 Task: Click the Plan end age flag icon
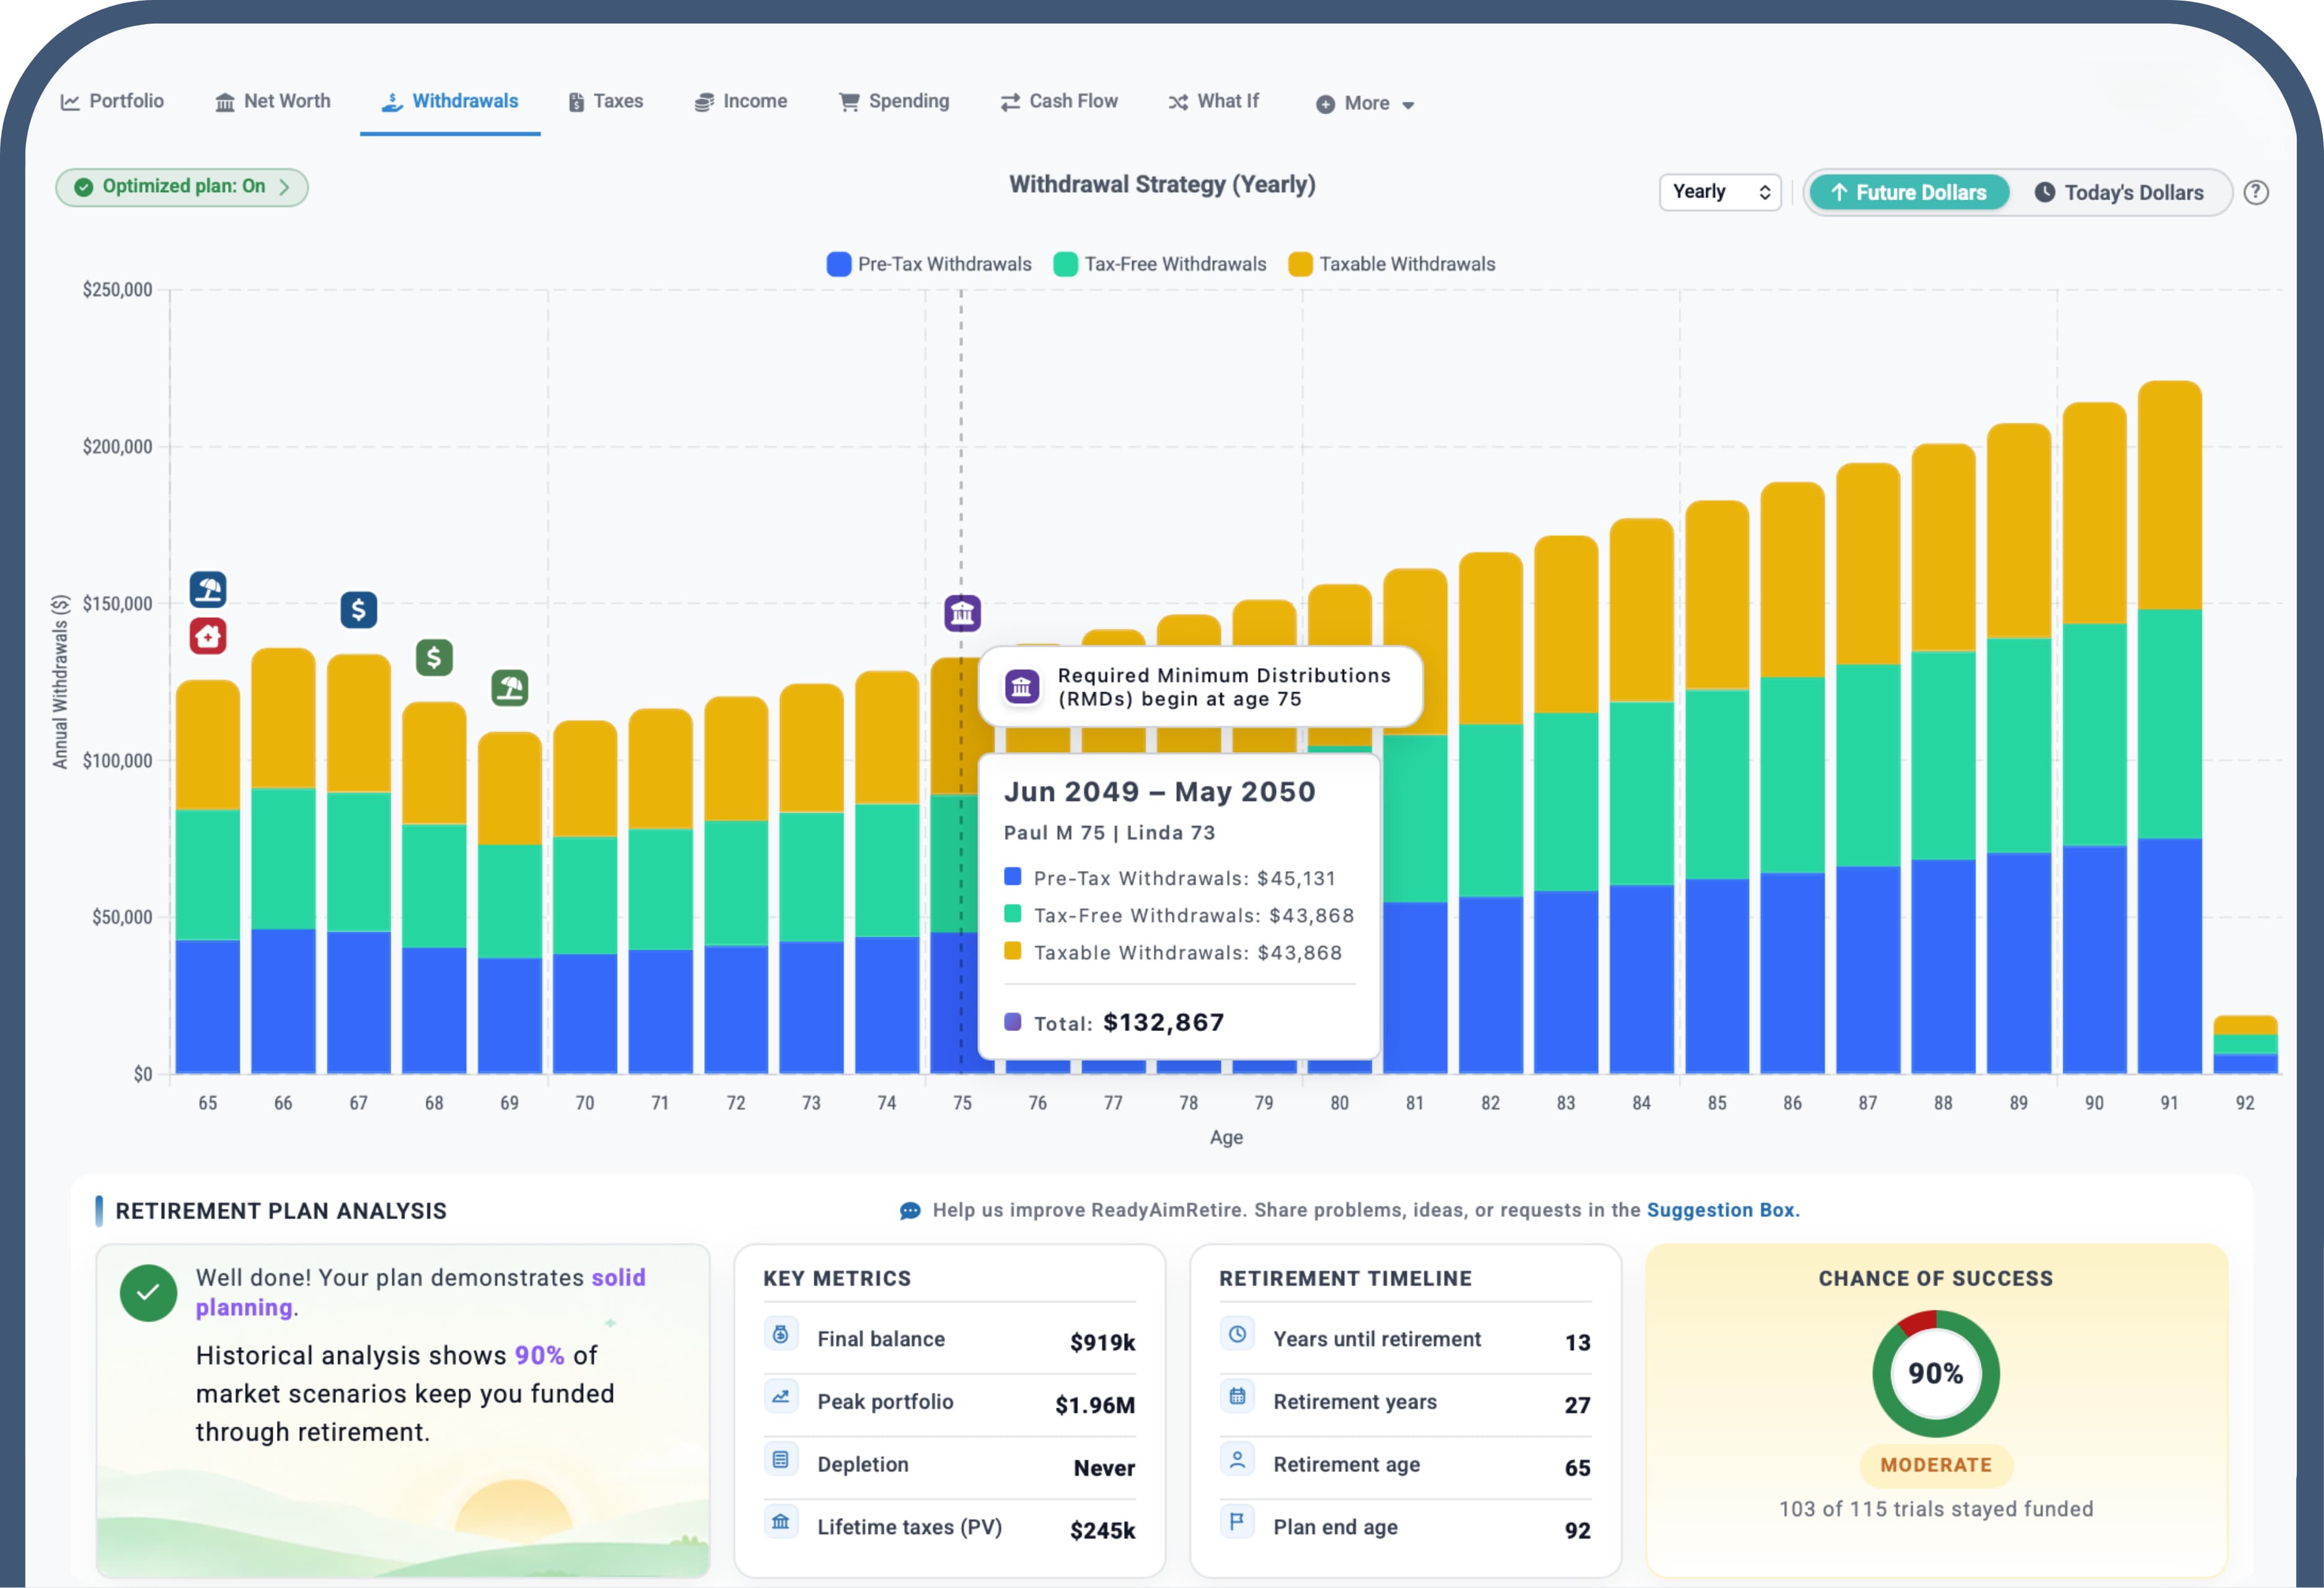(x=1237, y=1522)
